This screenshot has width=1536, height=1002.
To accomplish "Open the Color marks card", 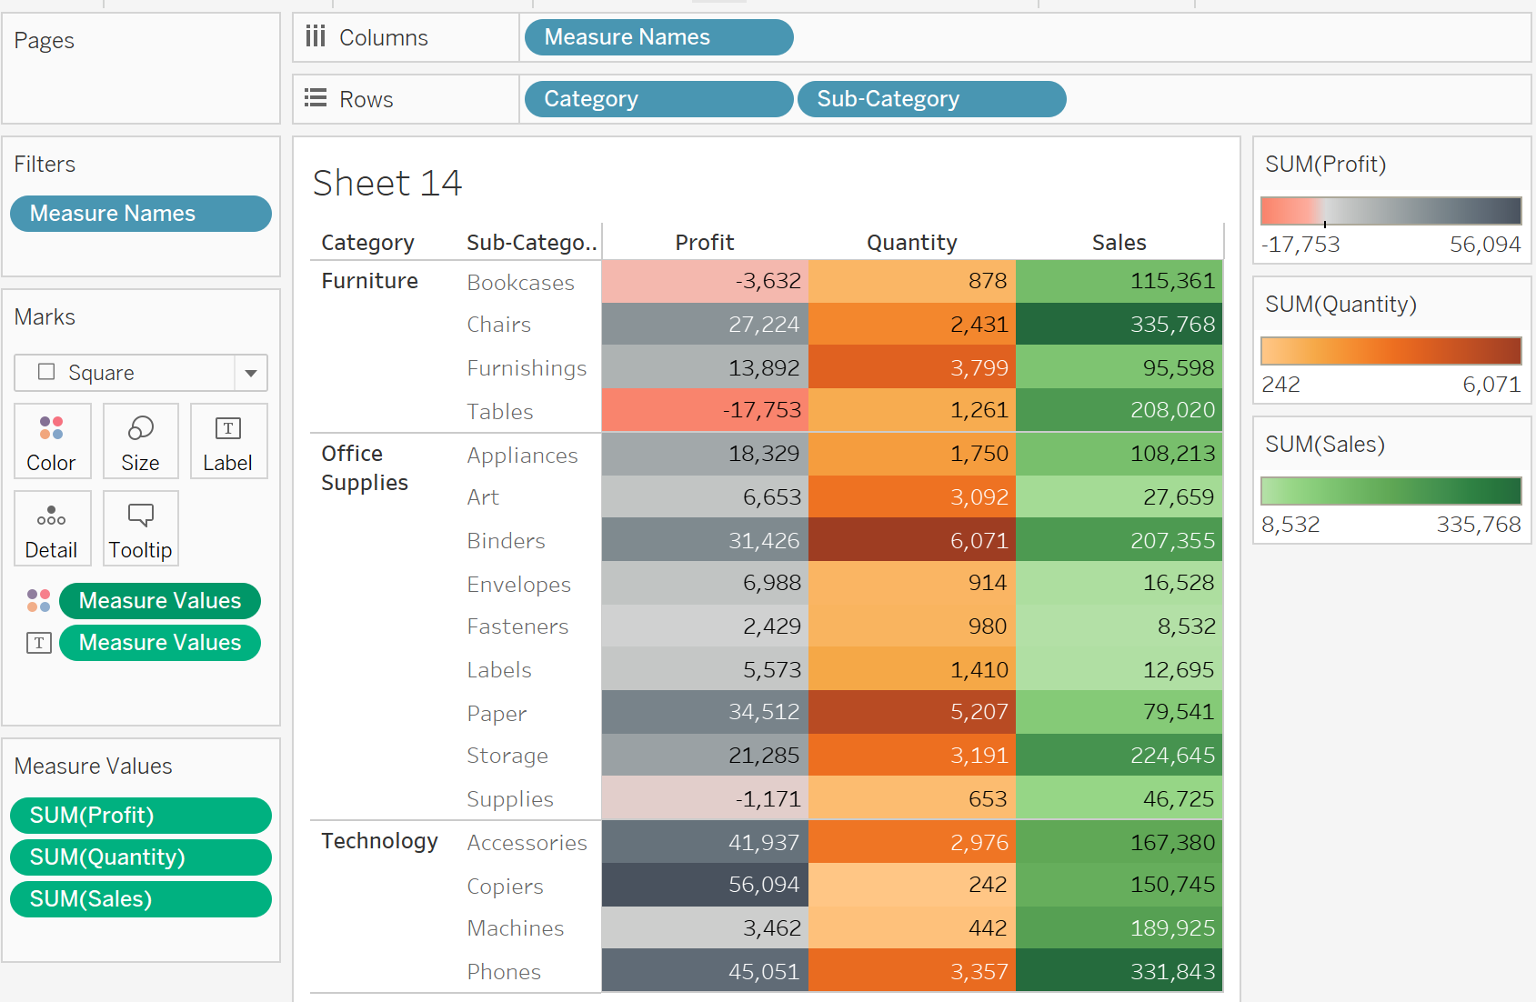I will click(x=51, y=441).
